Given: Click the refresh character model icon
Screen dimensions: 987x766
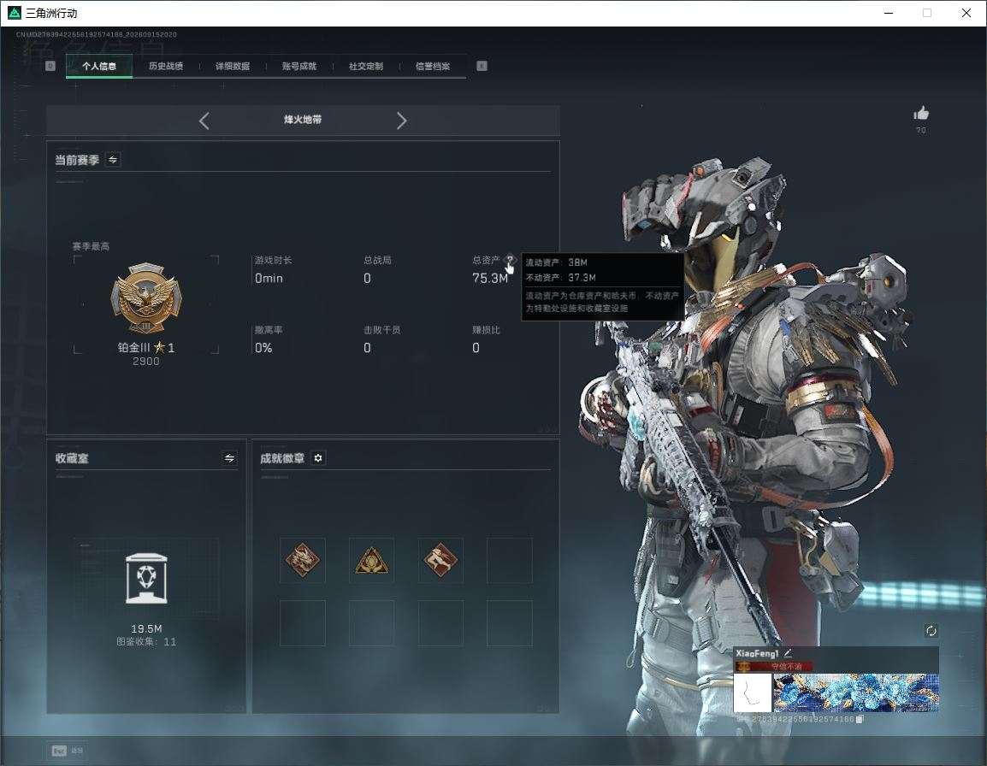Looking at the screenshot, I should point(931,631).
